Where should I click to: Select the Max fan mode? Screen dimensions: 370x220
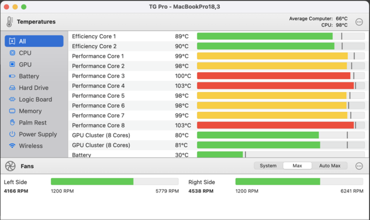[297, 165]
